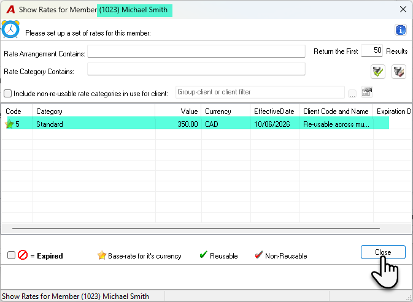Click the Return the First results field

pyautogui.click(x=372, y=50)
